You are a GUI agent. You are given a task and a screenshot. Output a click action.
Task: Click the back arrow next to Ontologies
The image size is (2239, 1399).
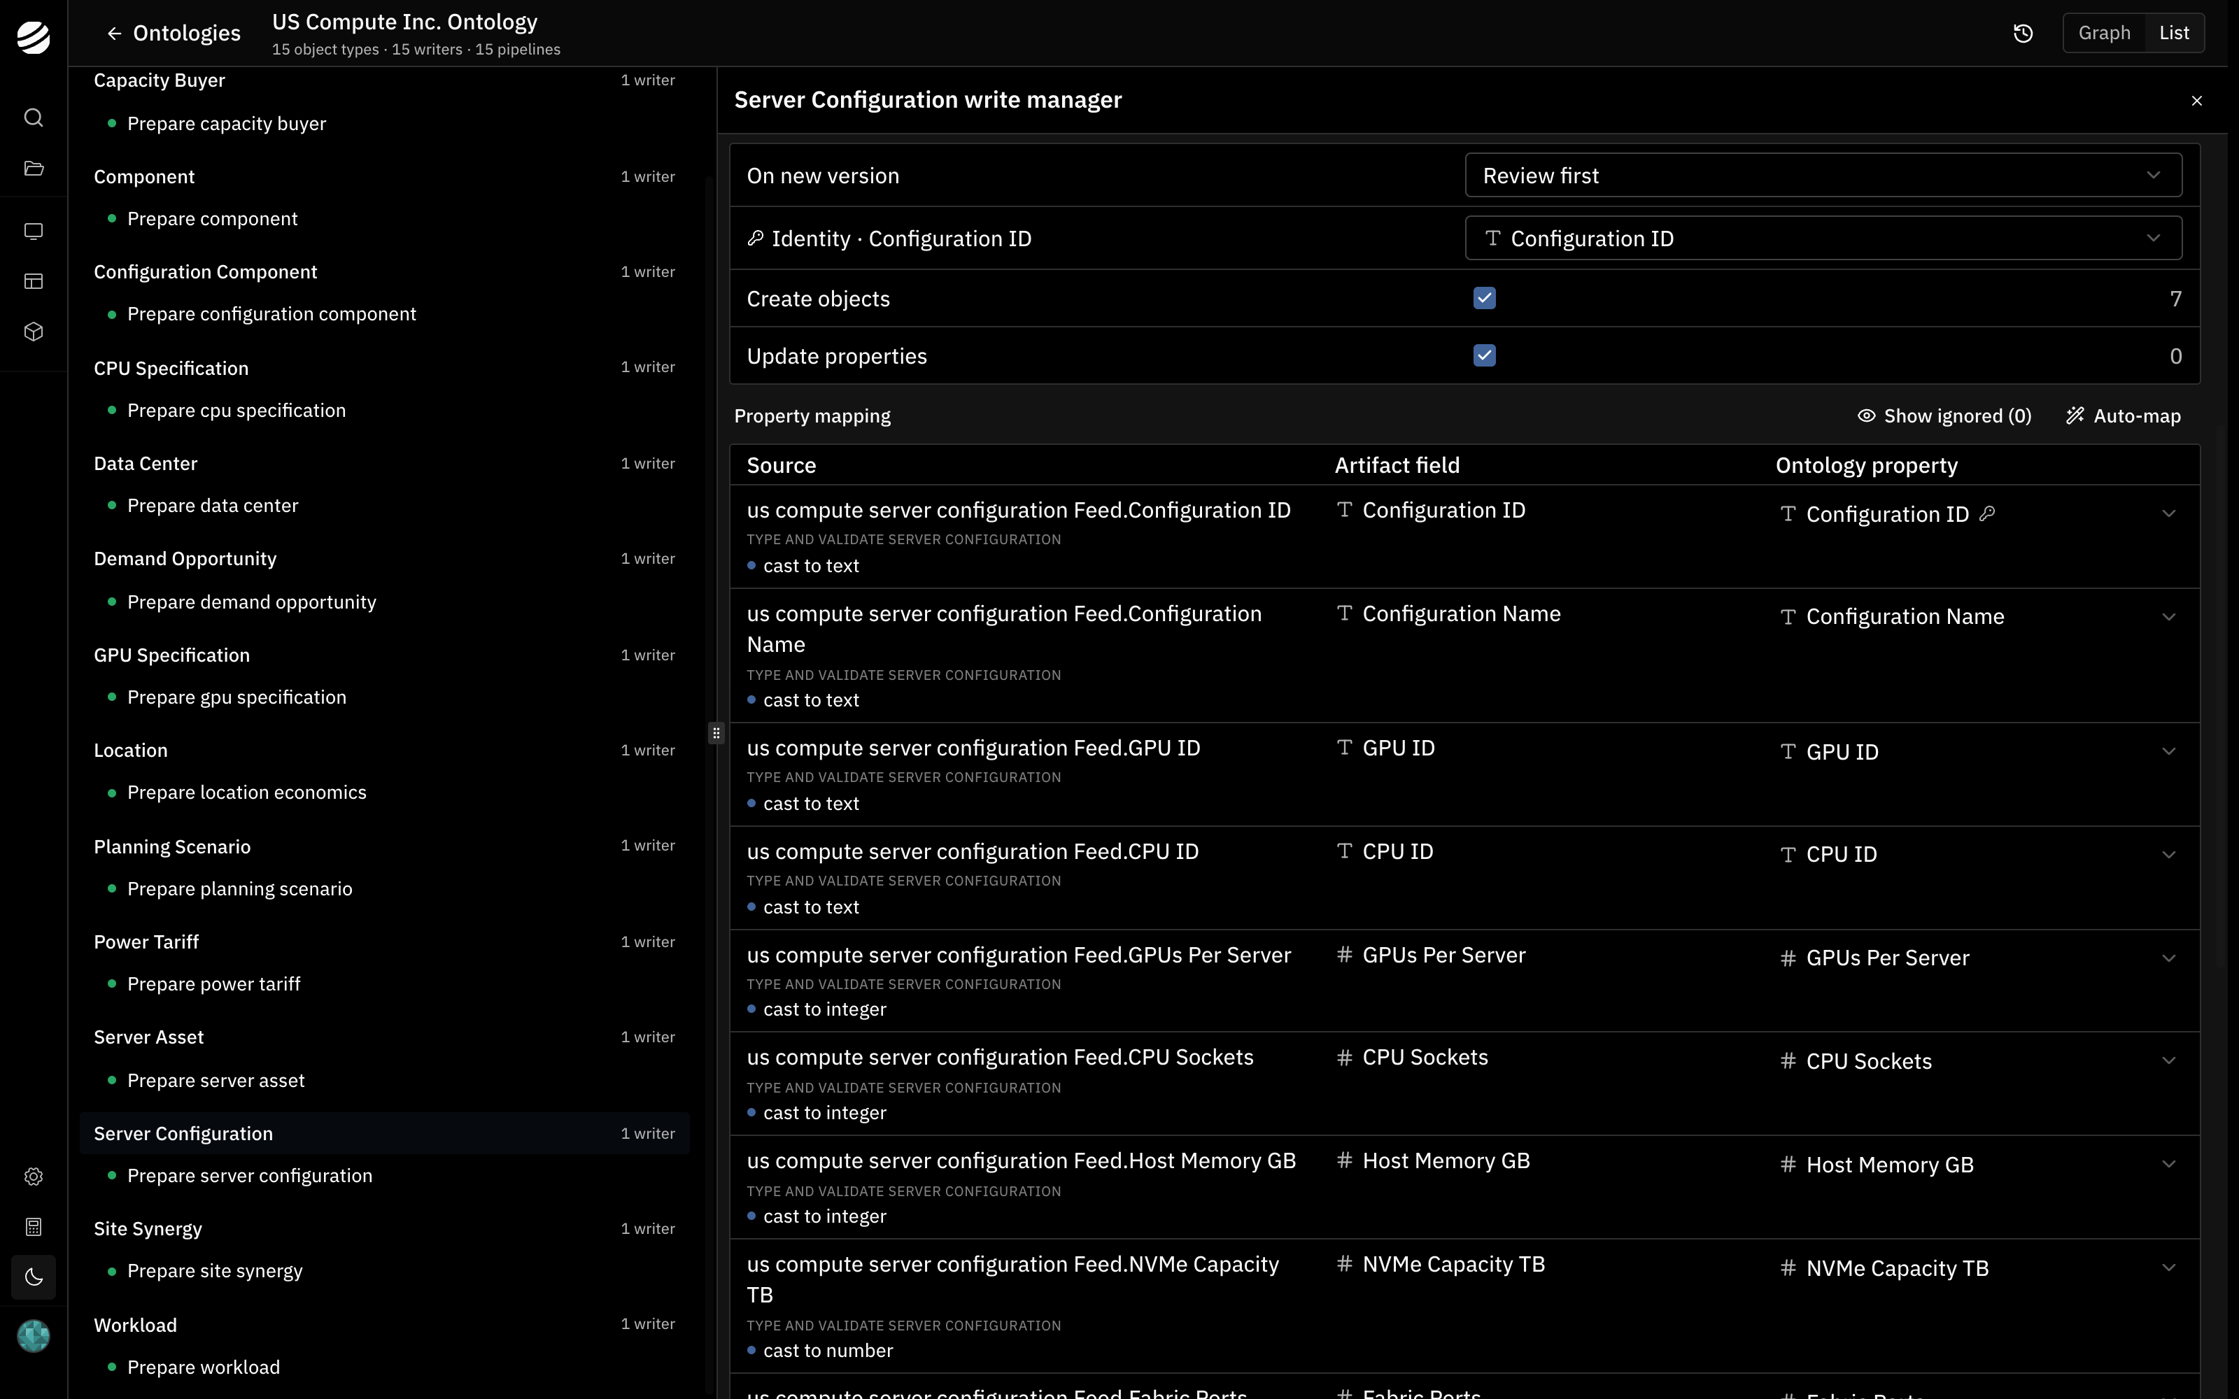pos(114,34)
